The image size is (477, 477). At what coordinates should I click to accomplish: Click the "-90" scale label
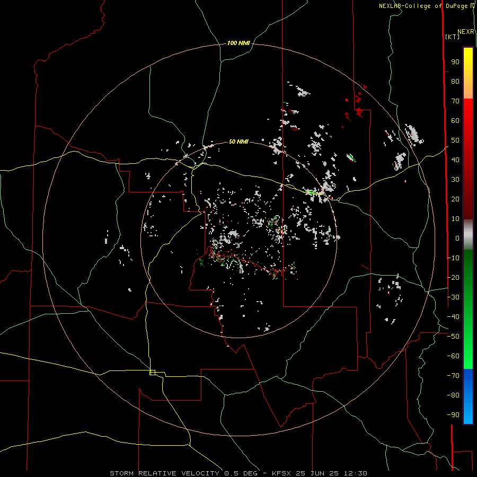point(453,414)
